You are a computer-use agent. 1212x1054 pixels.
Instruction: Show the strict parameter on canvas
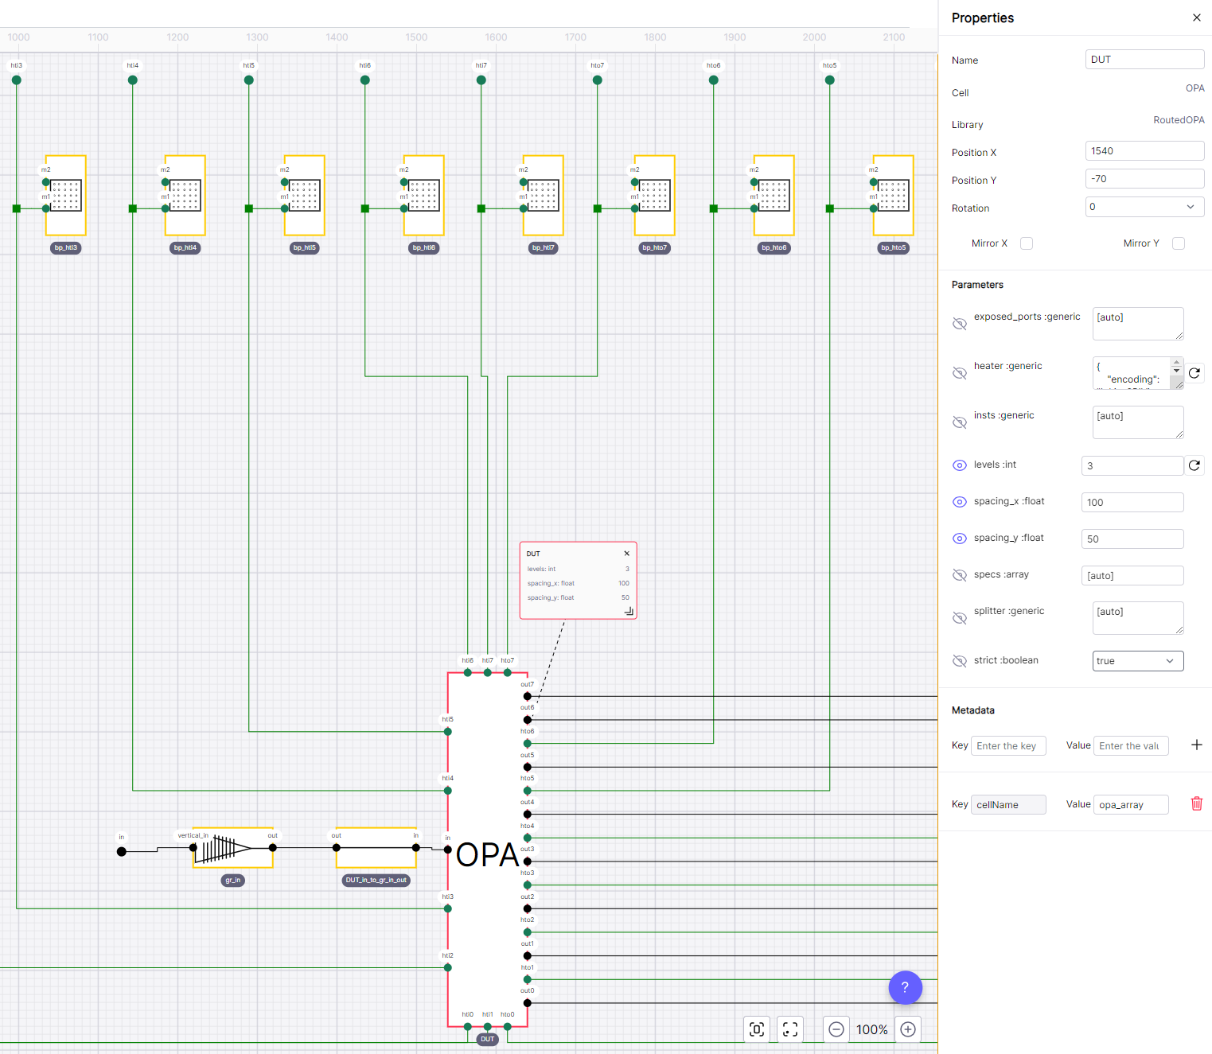pyautogui.click(x=960, y=661)
